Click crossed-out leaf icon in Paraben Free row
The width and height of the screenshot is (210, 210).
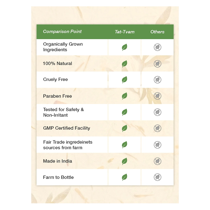pyautogui.click(x=158, y=96)
